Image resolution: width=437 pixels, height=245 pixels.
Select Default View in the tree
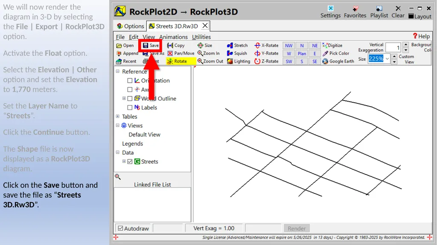coord(144,135)
